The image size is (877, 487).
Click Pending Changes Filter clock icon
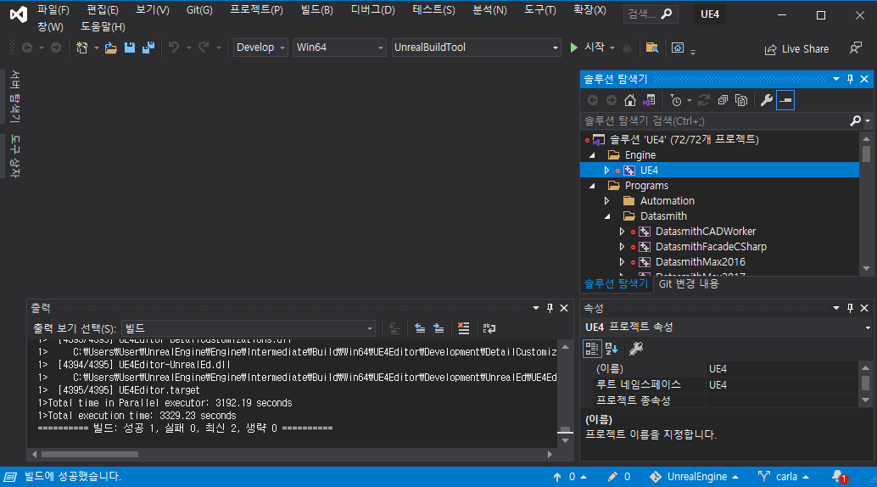(x=676, y=100)
